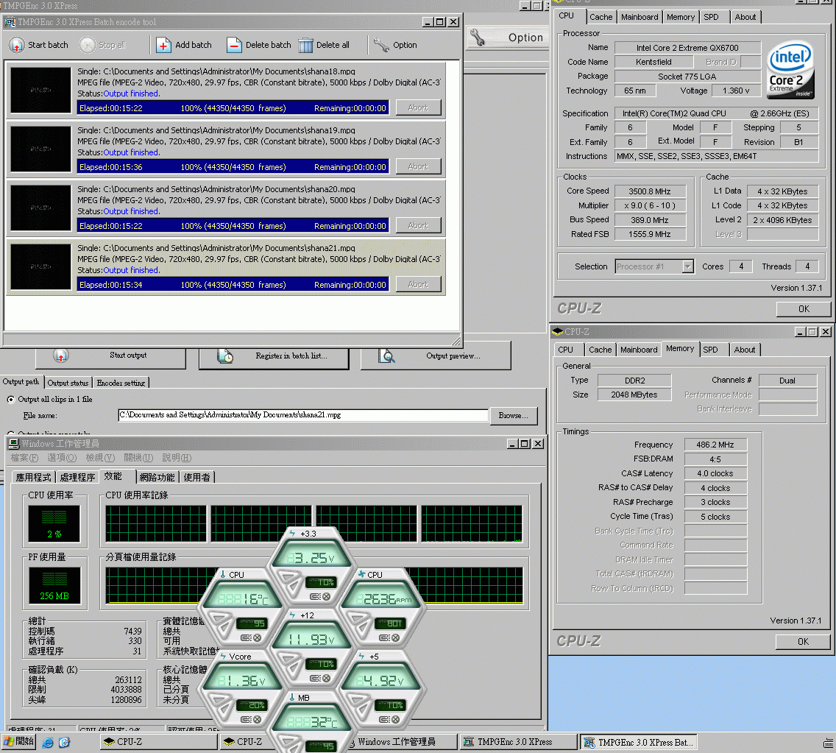Open About tab in upper CPU-Z window
The width and height of the screenshot is (836, 753).
pyautogui.click(x=745, y=17)
